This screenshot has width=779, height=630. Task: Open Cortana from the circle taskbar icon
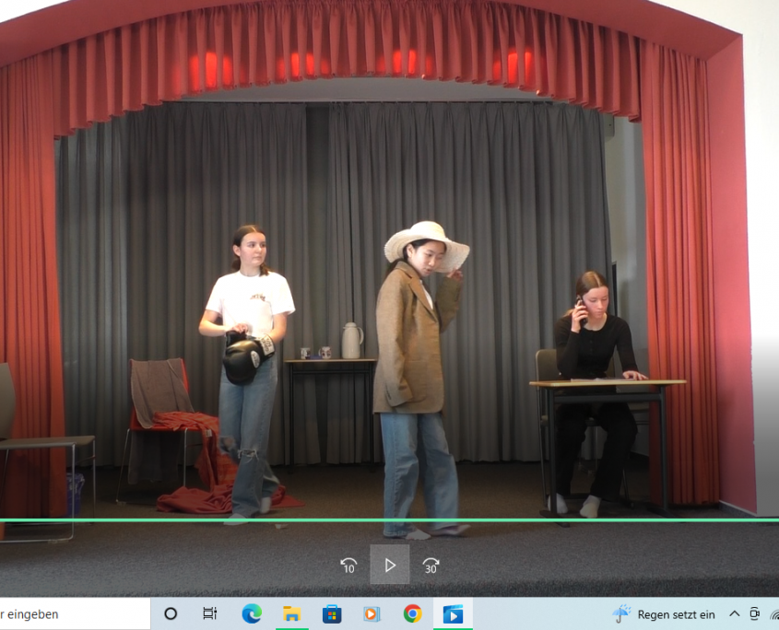click(x=171, y=613)
